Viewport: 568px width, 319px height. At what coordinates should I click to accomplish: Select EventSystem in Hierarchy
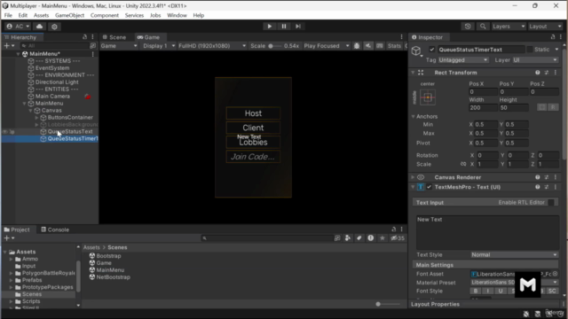click(x=52, y=68)
